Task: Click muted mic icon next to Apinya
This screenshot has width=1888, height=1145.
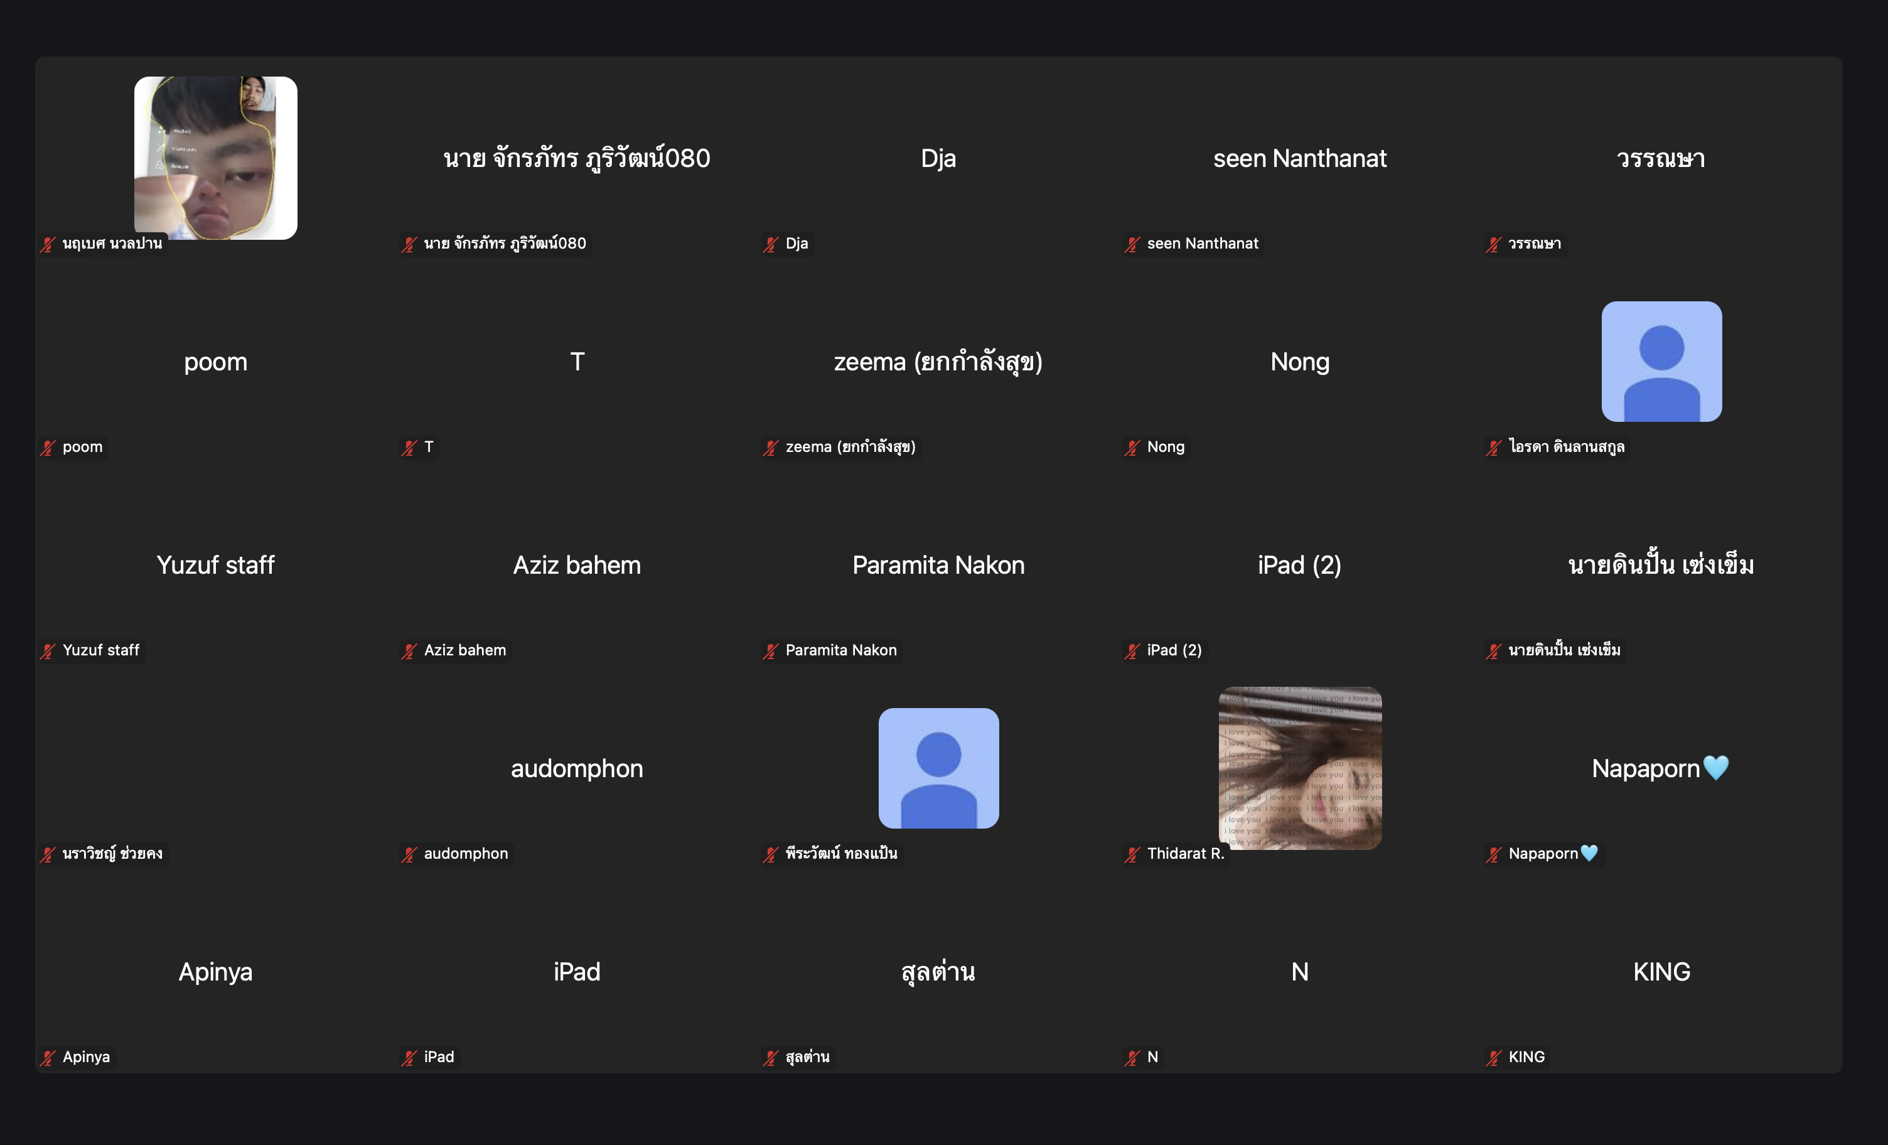Action: (48, 1058)
